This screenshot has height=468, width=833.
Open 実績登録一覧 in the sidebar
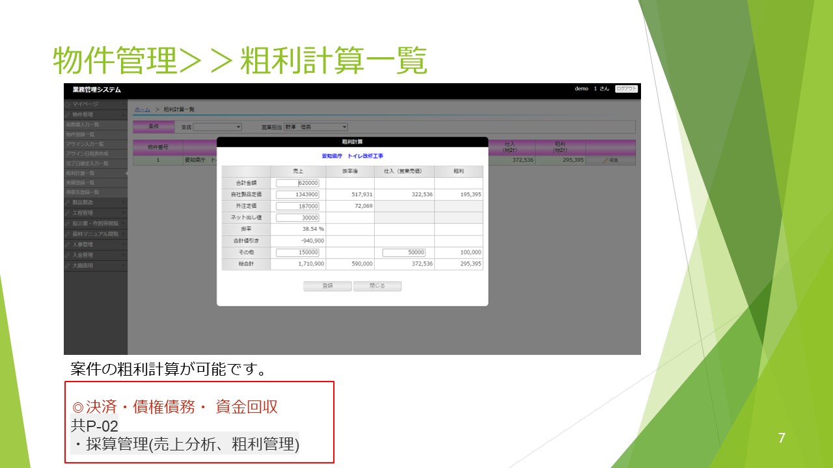96,183
